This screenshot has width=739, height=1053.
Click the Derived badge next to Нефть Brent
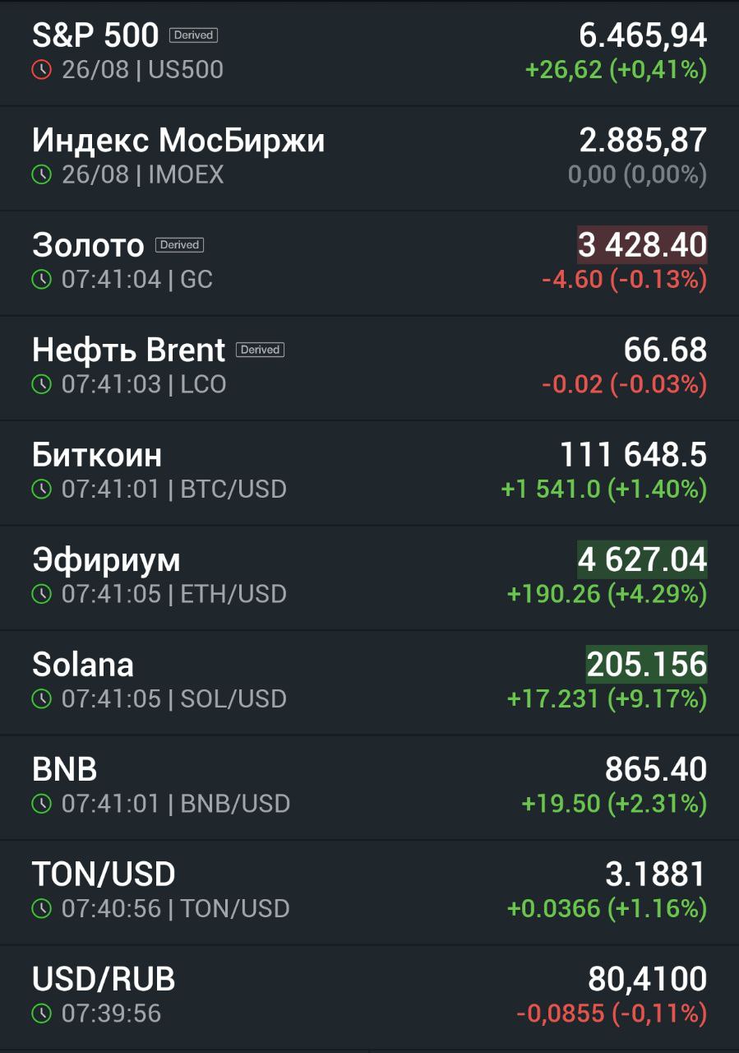(260, 350)
